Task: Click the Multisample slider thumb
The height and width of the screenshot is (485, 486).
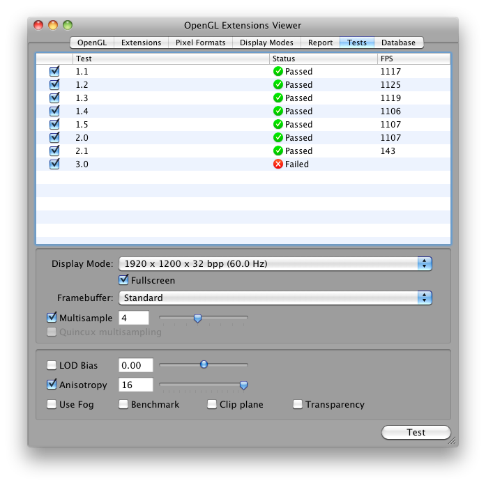Action: pos(197,318)
